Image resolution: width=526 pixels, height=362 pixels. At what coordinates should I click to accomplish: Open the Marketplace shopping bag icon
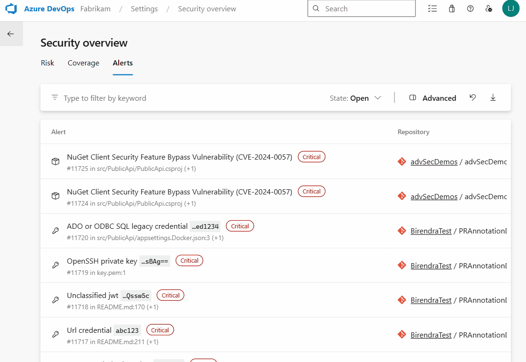tap(451, 8)
